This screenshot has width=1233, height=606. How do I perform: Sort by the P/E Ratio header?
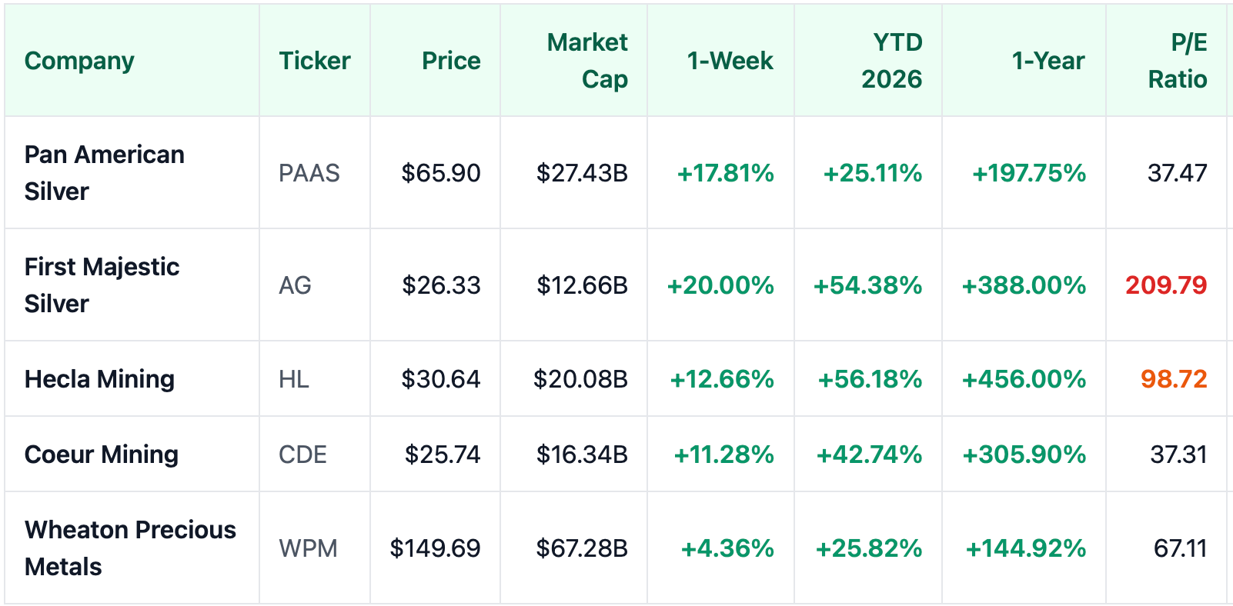point(1177,61)
